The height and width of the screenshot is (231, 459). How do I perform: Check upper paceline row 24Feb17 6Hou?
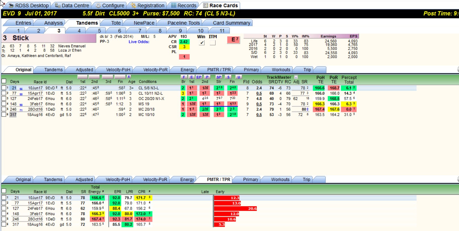coord(4,99)
